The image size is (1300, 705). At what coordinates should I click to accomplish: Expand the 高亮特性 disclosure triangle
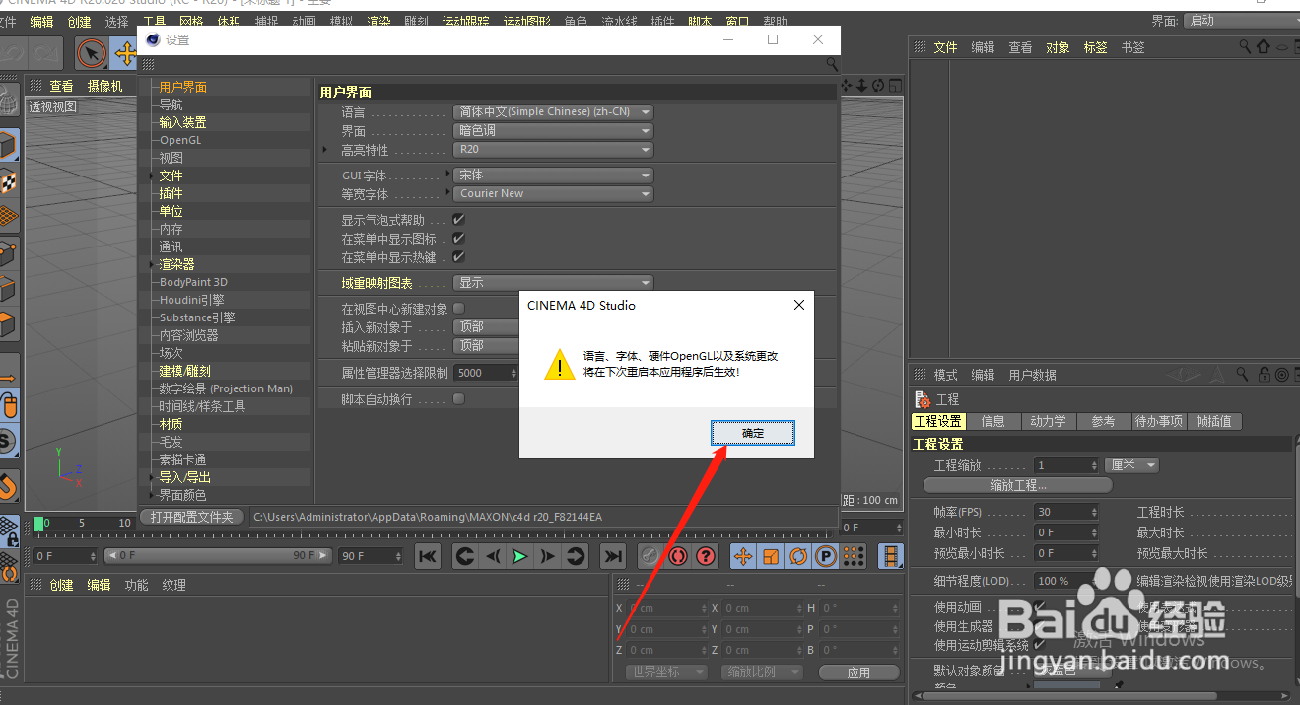[325, 150]
